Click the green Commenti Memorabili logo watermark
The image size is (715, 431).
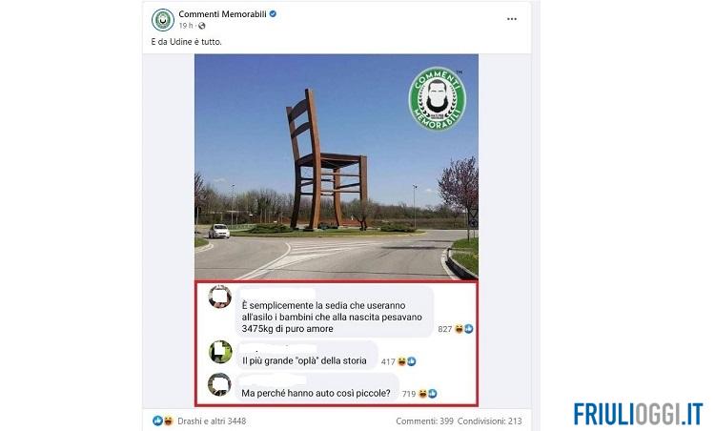(x=437, y=99)
